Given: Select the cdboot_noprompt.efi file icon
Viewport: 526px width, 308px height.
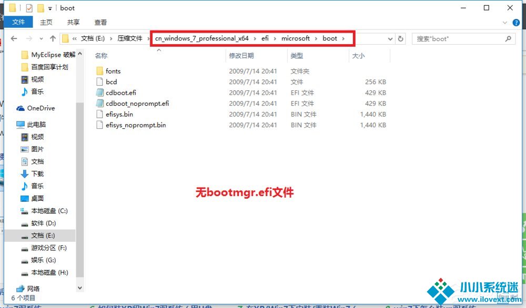Looking at the screenshot, I should coord(99,103).
